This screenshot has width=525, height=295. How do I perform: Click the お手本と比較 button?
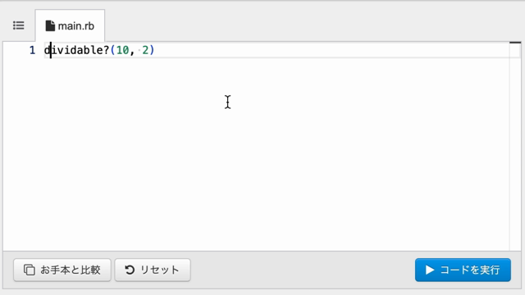coord(62,270)
